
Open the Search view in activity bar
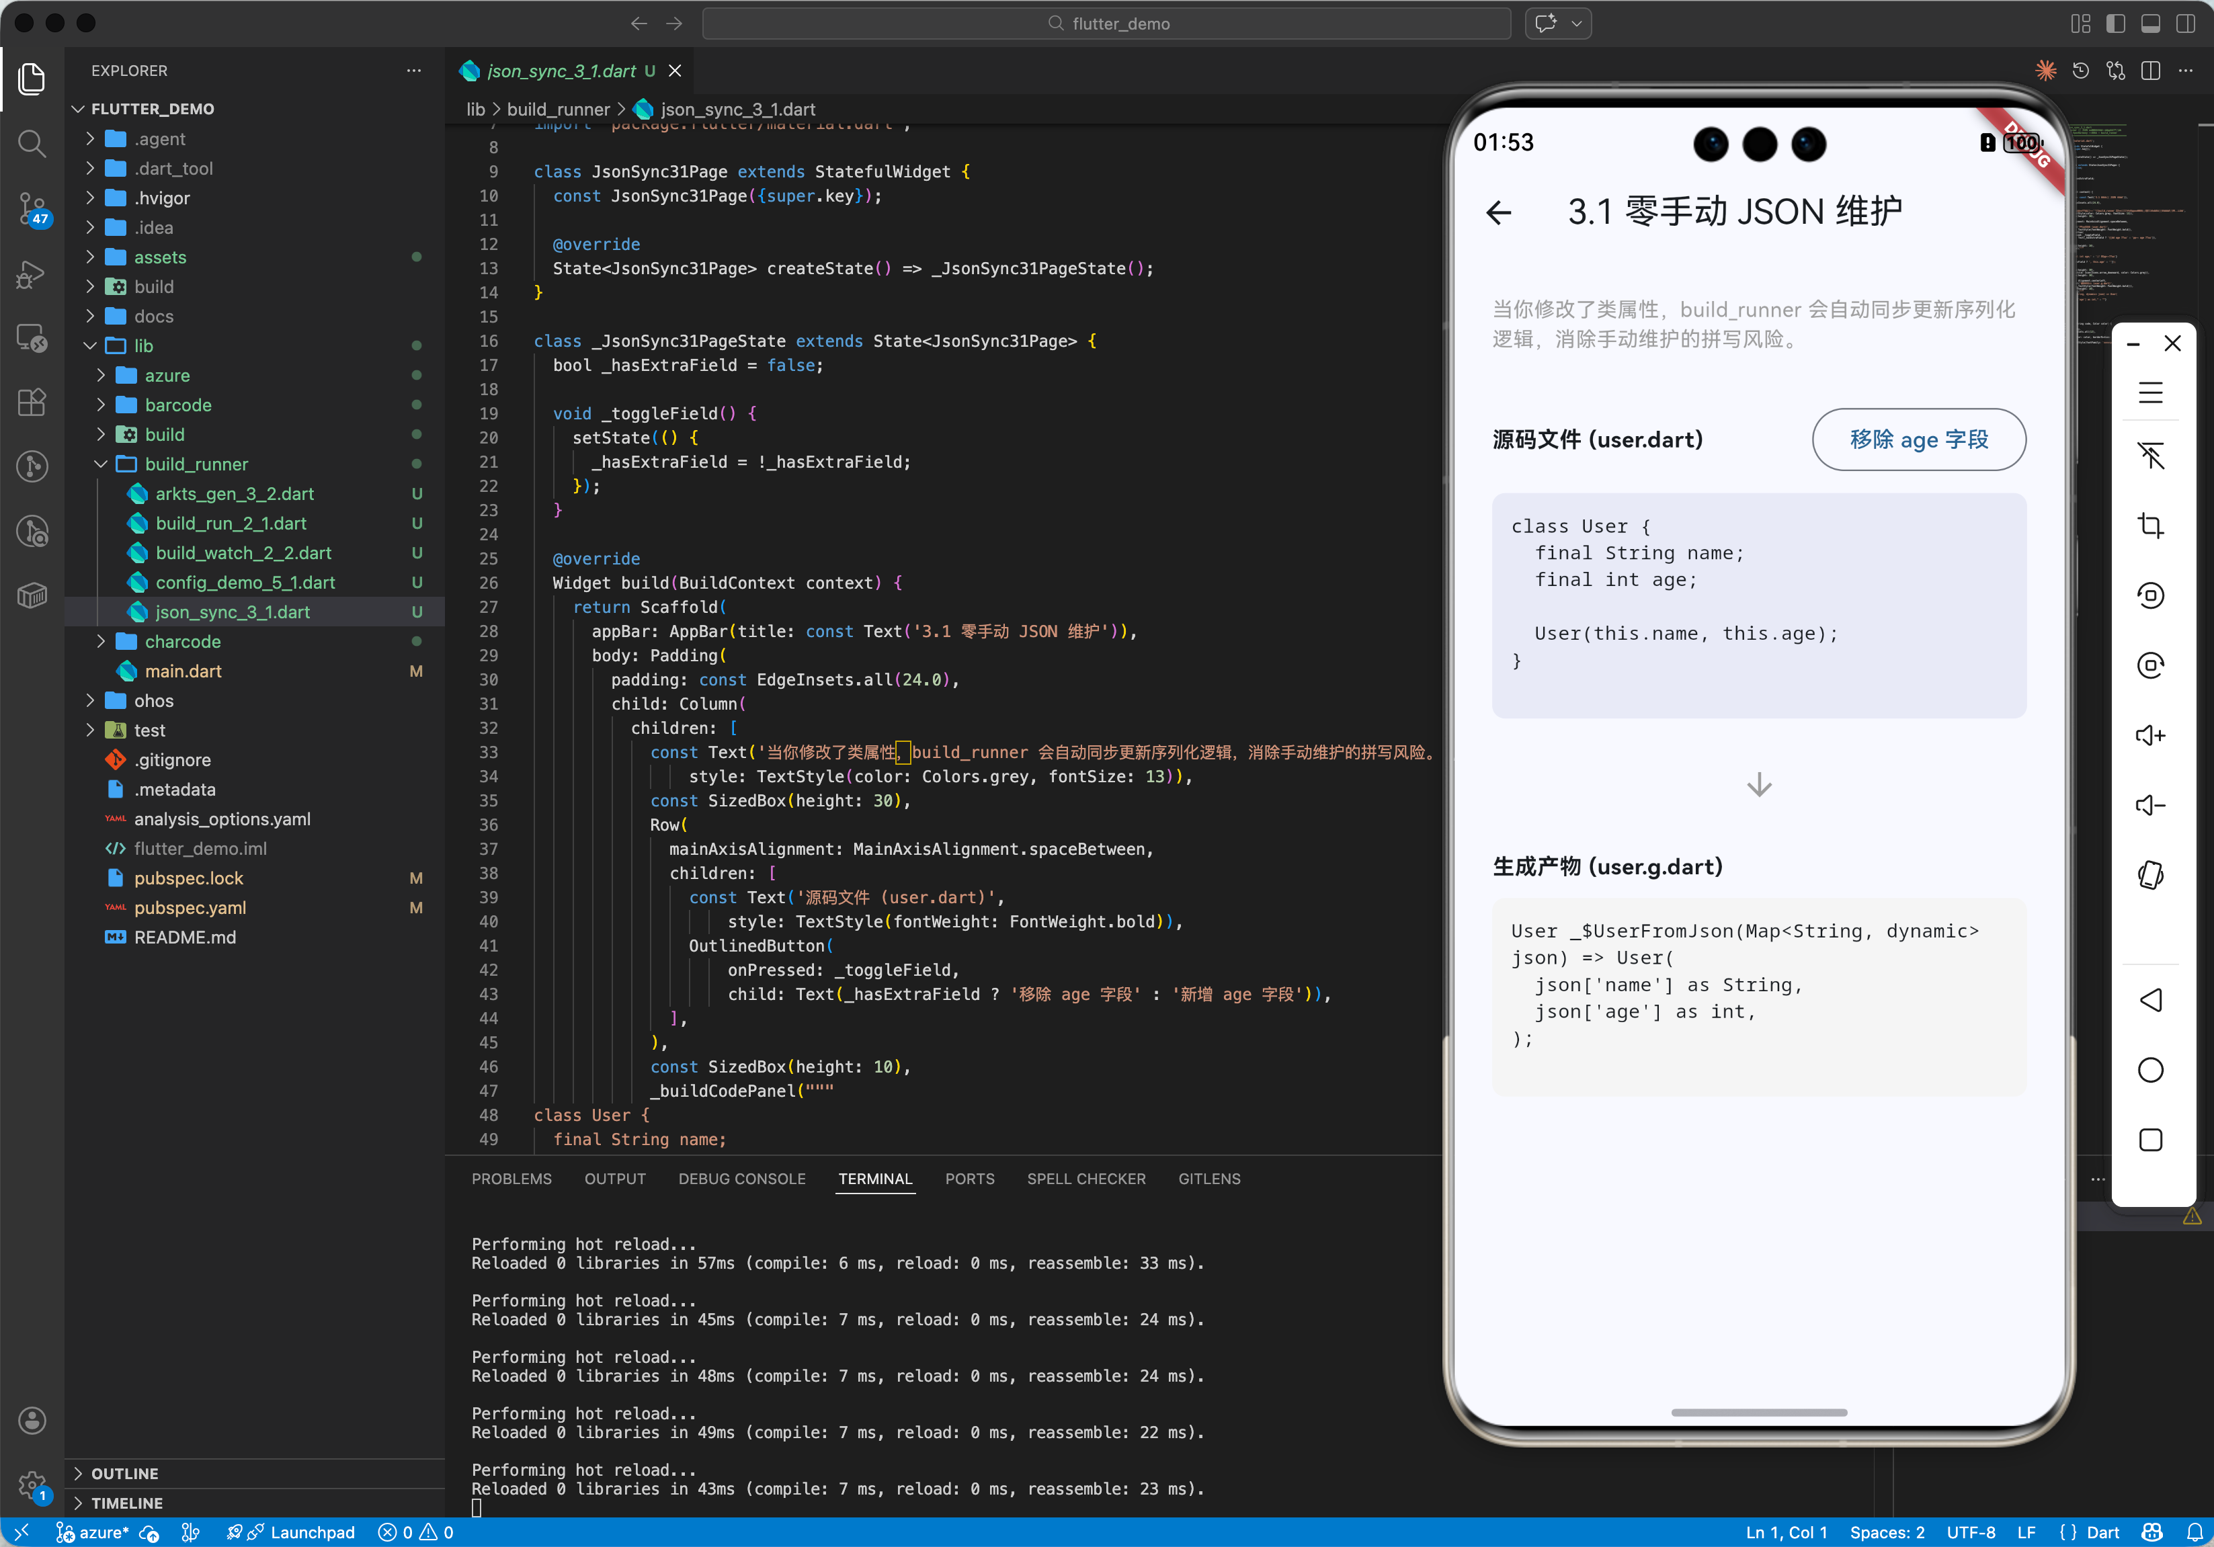(x=32, y=144)
